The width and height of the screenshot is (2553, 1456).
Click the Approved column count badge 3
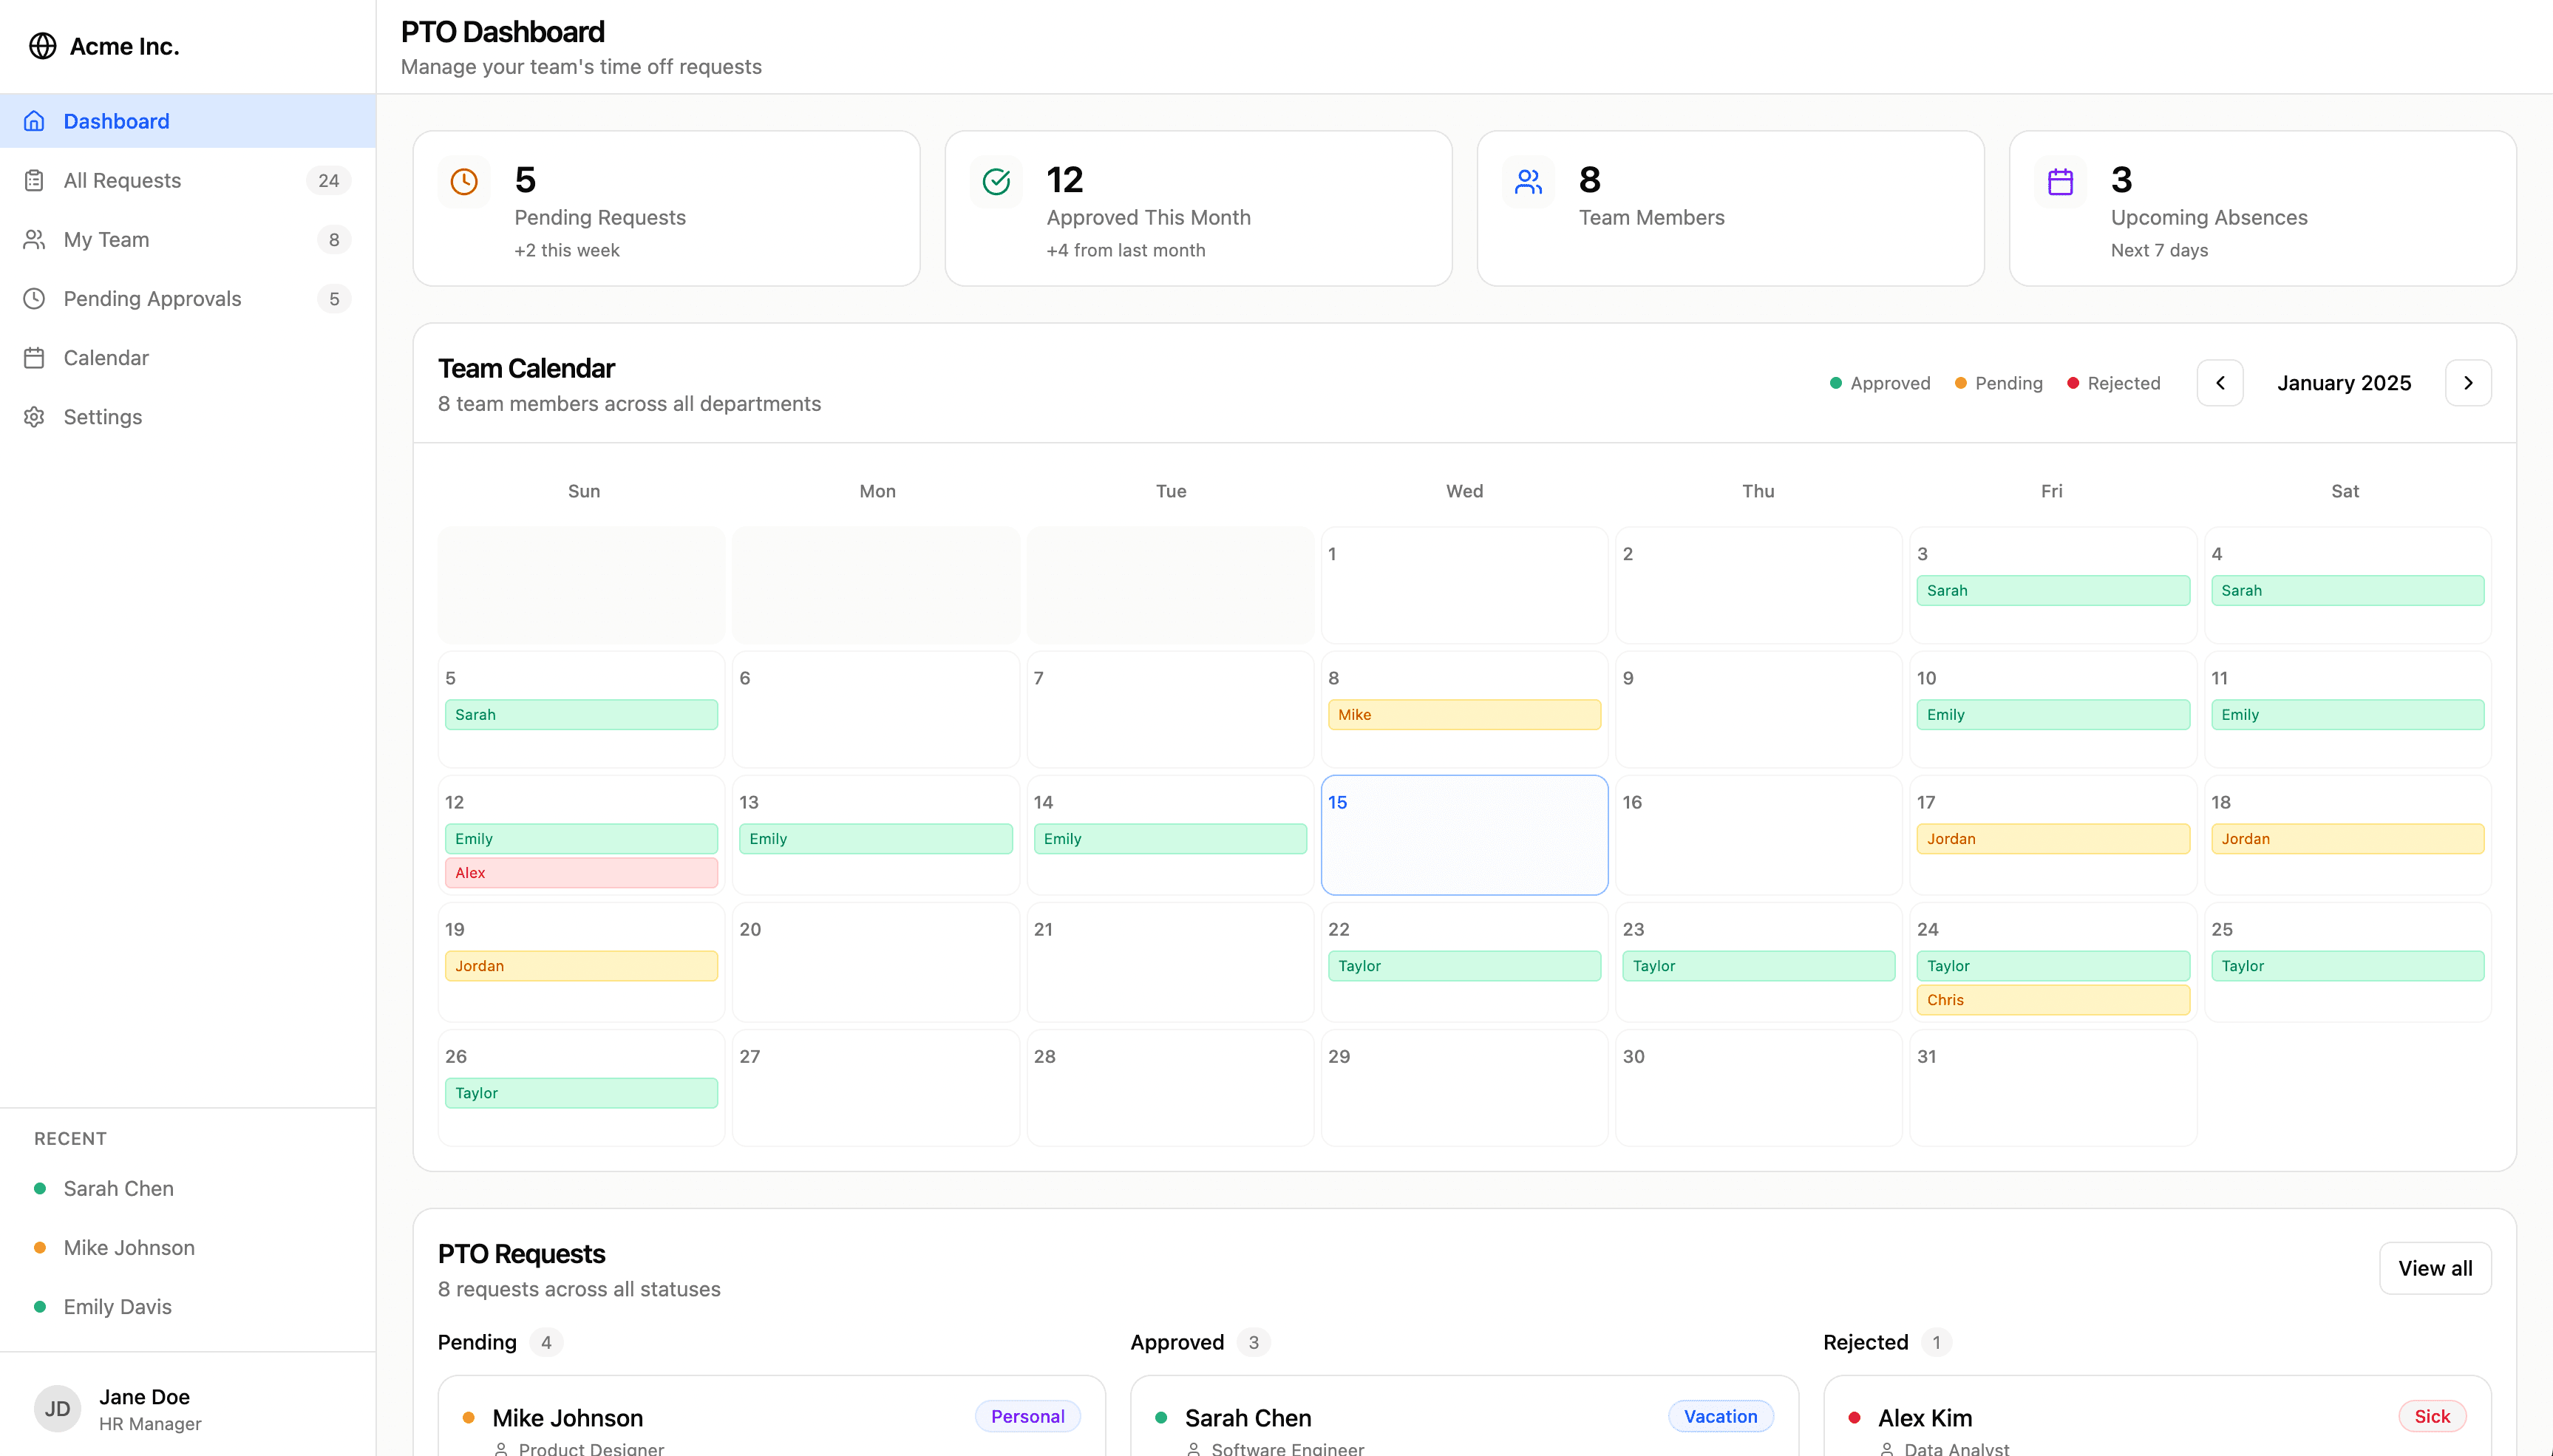click(x=1253, y=1342)
